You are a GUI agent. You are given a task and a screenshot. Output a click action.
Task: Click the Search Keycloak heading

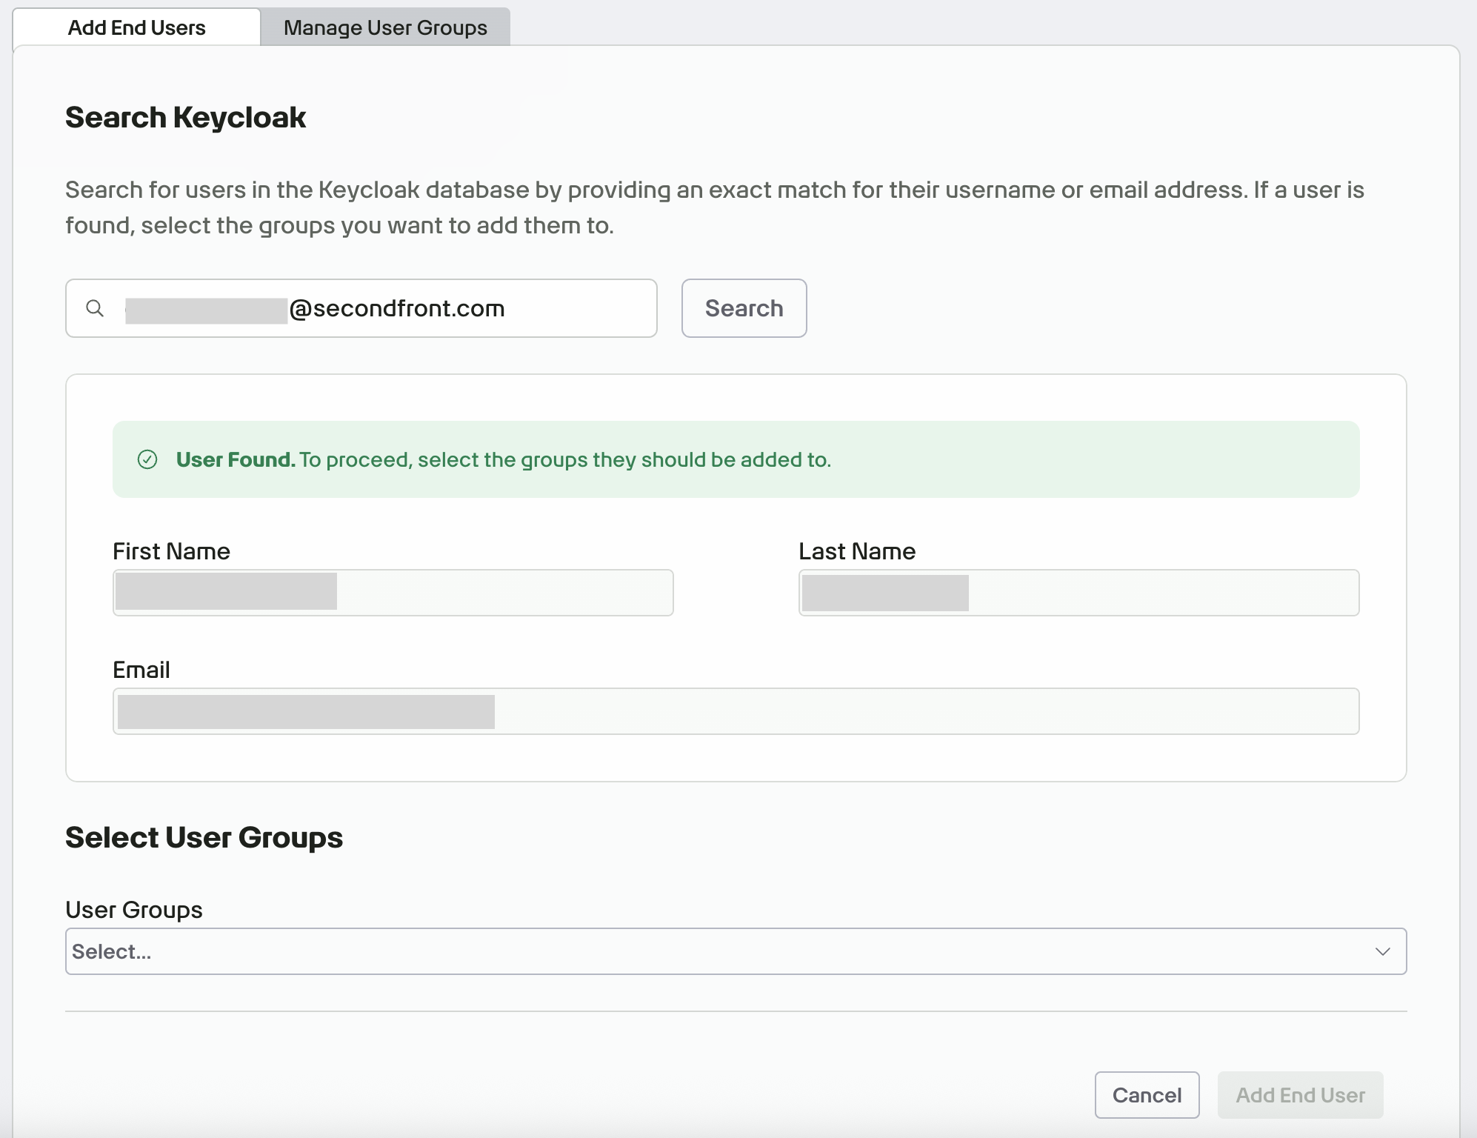coord(185,116)
